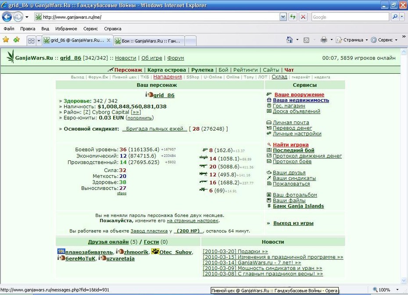408x295 pixels.
Task: Click the red Stop loading icon
Action: (303, 17)
